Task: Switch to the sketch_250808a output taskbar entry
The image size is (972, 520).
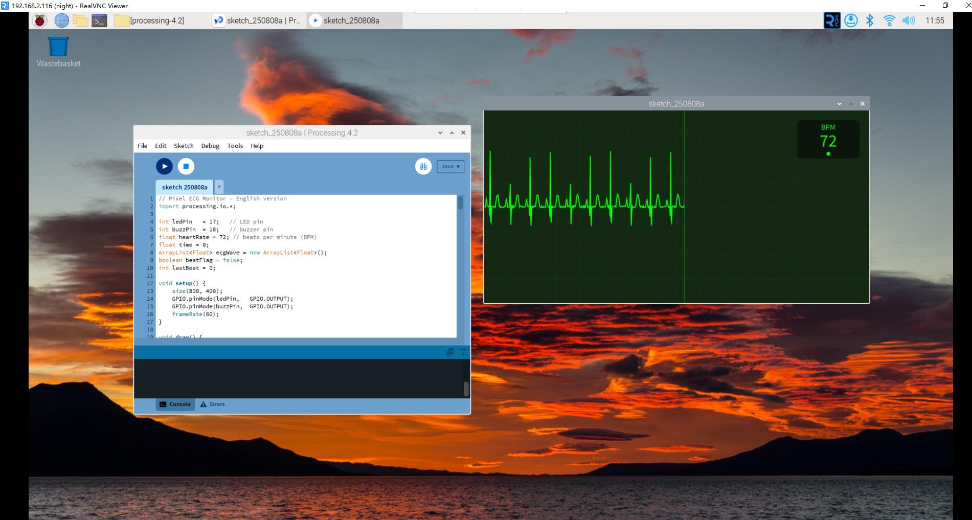Action: pos(354,20)
